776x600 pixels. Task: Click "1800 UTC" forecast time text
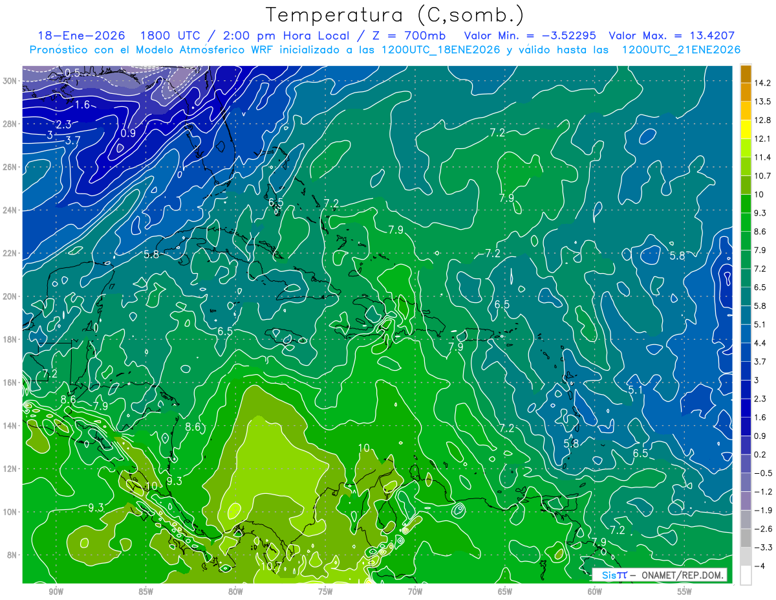[x=171, y=36]
